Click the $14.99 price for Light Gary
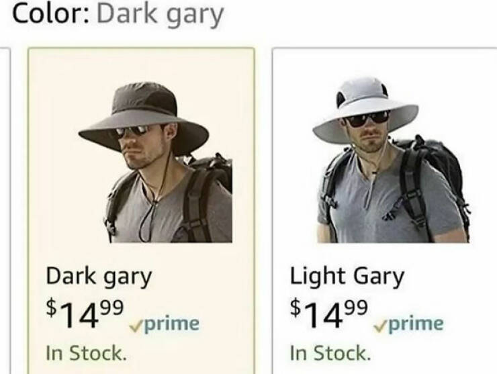 [329, 314]
